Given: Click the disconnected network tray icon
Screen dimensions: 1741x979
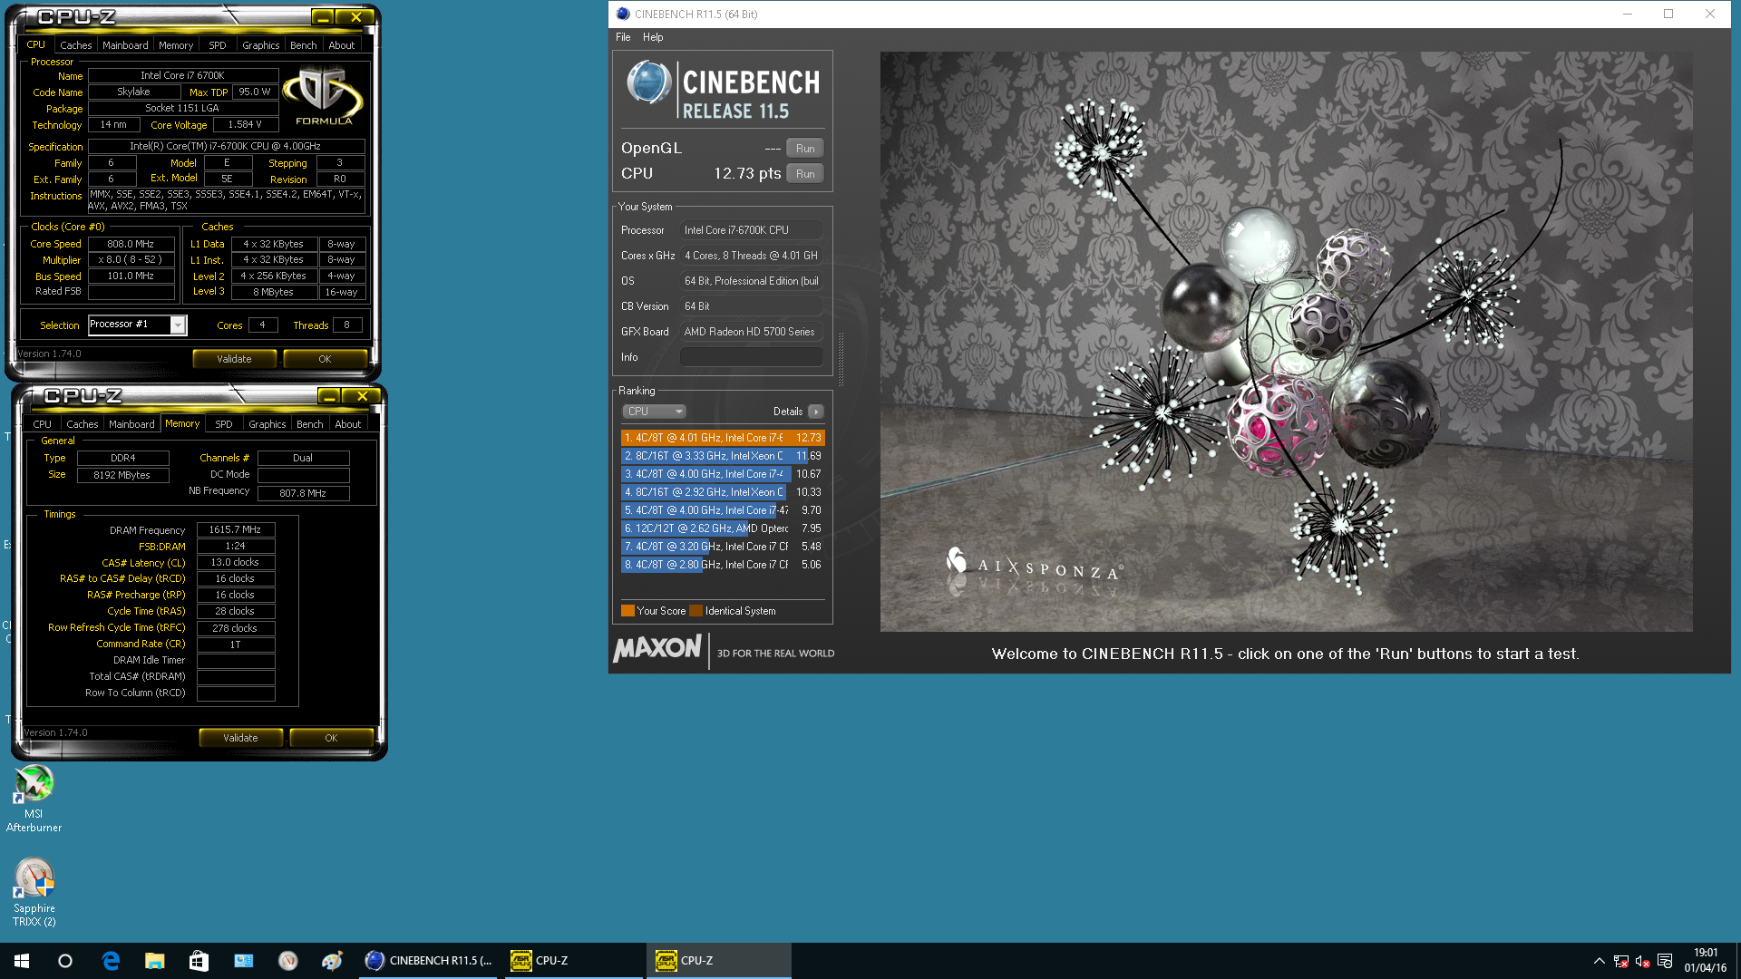Looking at the screenshot, I should tap(1621, 961).
